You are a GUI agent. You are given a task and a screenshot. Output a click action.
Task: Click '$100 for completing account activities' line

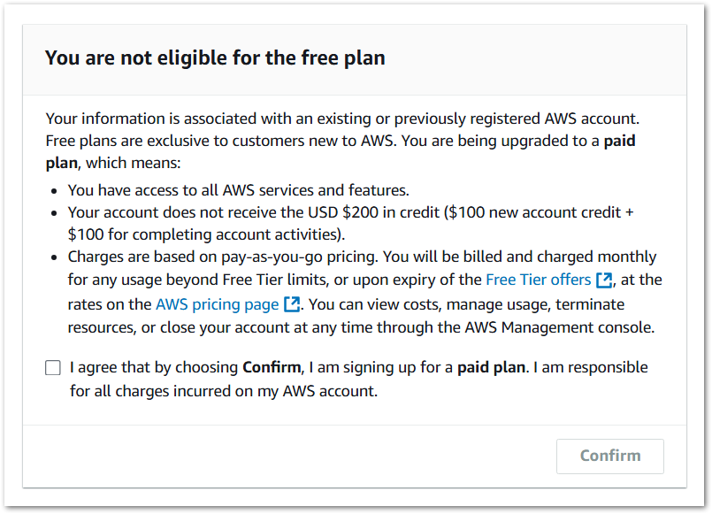tap(206, 234)
